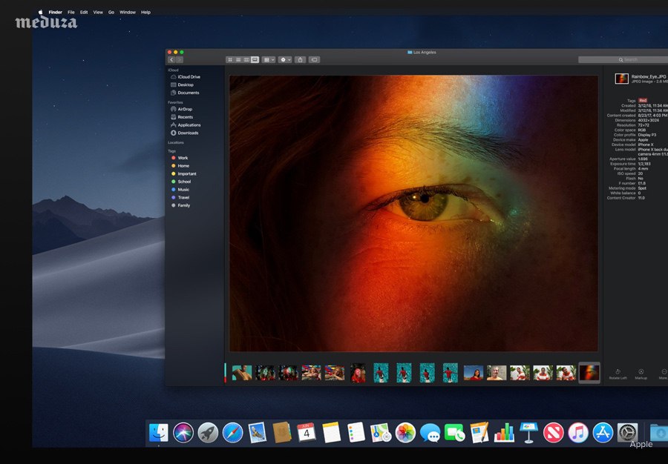Open Applications in sidebar
668x464 pixels.
click(186, 125)
